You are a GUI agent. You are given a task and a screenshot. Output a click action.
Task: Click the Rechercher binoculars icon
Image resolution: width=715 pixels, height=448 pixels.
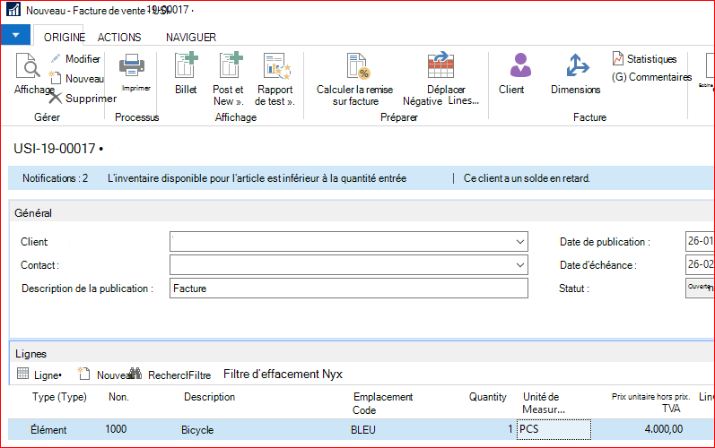[135, 374]
